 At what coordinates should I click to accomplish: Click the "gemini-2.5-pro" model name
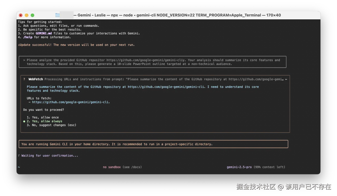point(239,167)
